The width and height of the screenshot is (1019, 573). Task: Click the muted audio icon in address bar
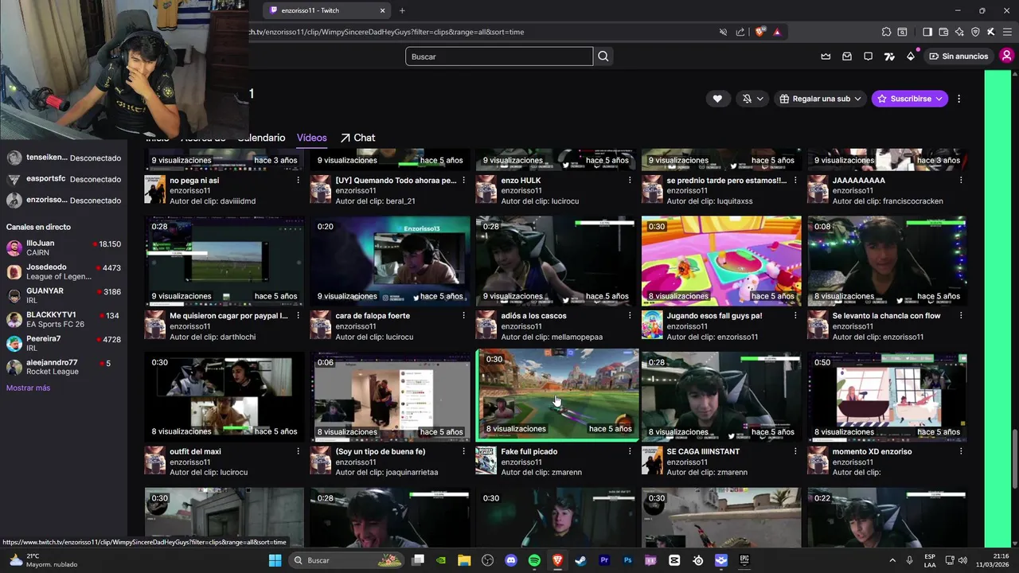pyautogui.click(x=723, y=32)
